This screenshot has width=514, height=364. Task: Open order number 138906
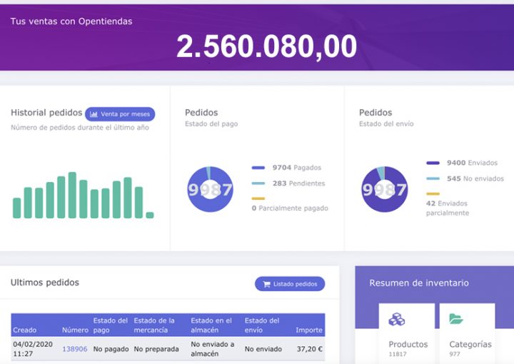75,349
